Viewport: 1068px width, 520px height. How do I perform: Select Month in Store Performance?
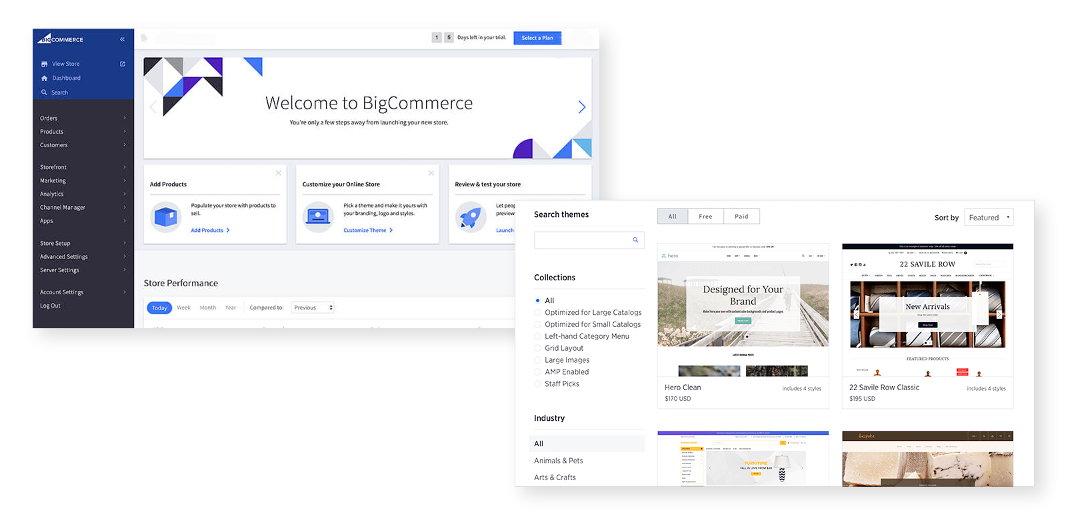tap(208, 308)
